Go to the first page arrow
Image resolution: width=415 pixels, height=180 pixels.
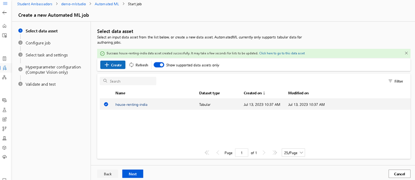207,153
